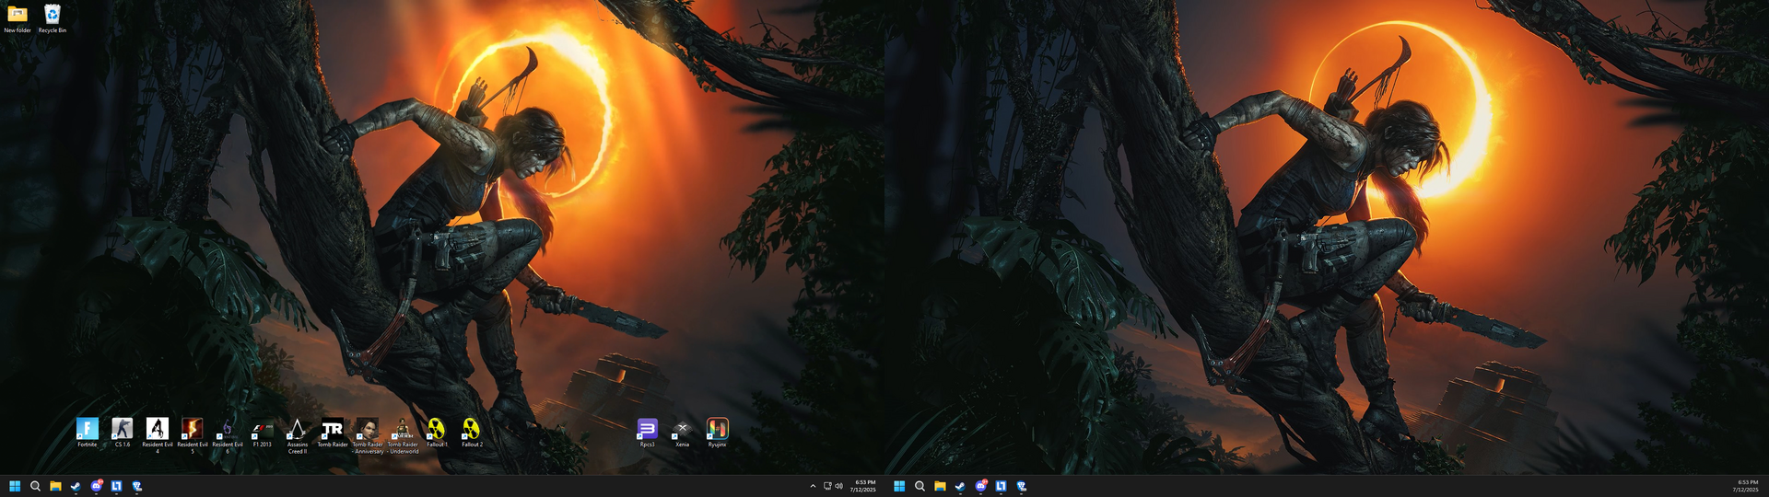Image resolution: width=1769 pixels, height=497 pixels.
Task: Select the Tomb Raider - Underworld shortcut
Action: 403,435
